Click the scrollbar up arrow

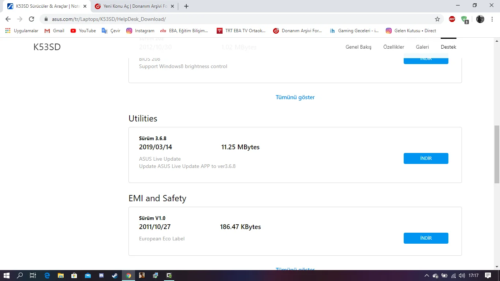pyautogui.click(x=497, y=40)
